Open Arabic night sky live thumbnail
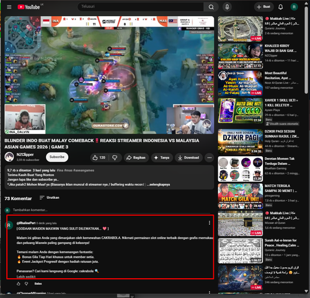The image size is (310, 298). [x=241, y=278]
